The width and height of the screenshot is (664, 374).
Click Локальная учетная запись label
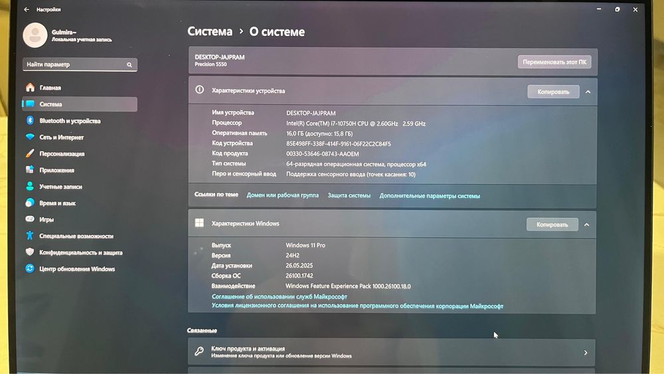(x=82, y=39)
